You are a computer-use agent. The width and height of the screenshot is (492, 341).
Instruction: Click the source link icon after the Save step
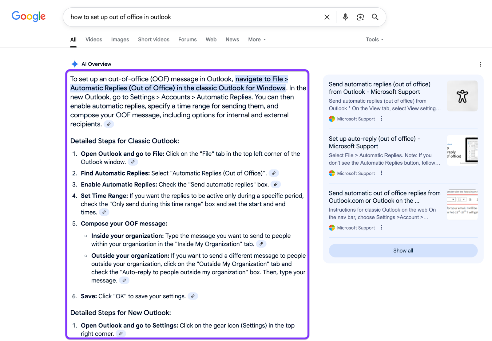tap(193, 296)
